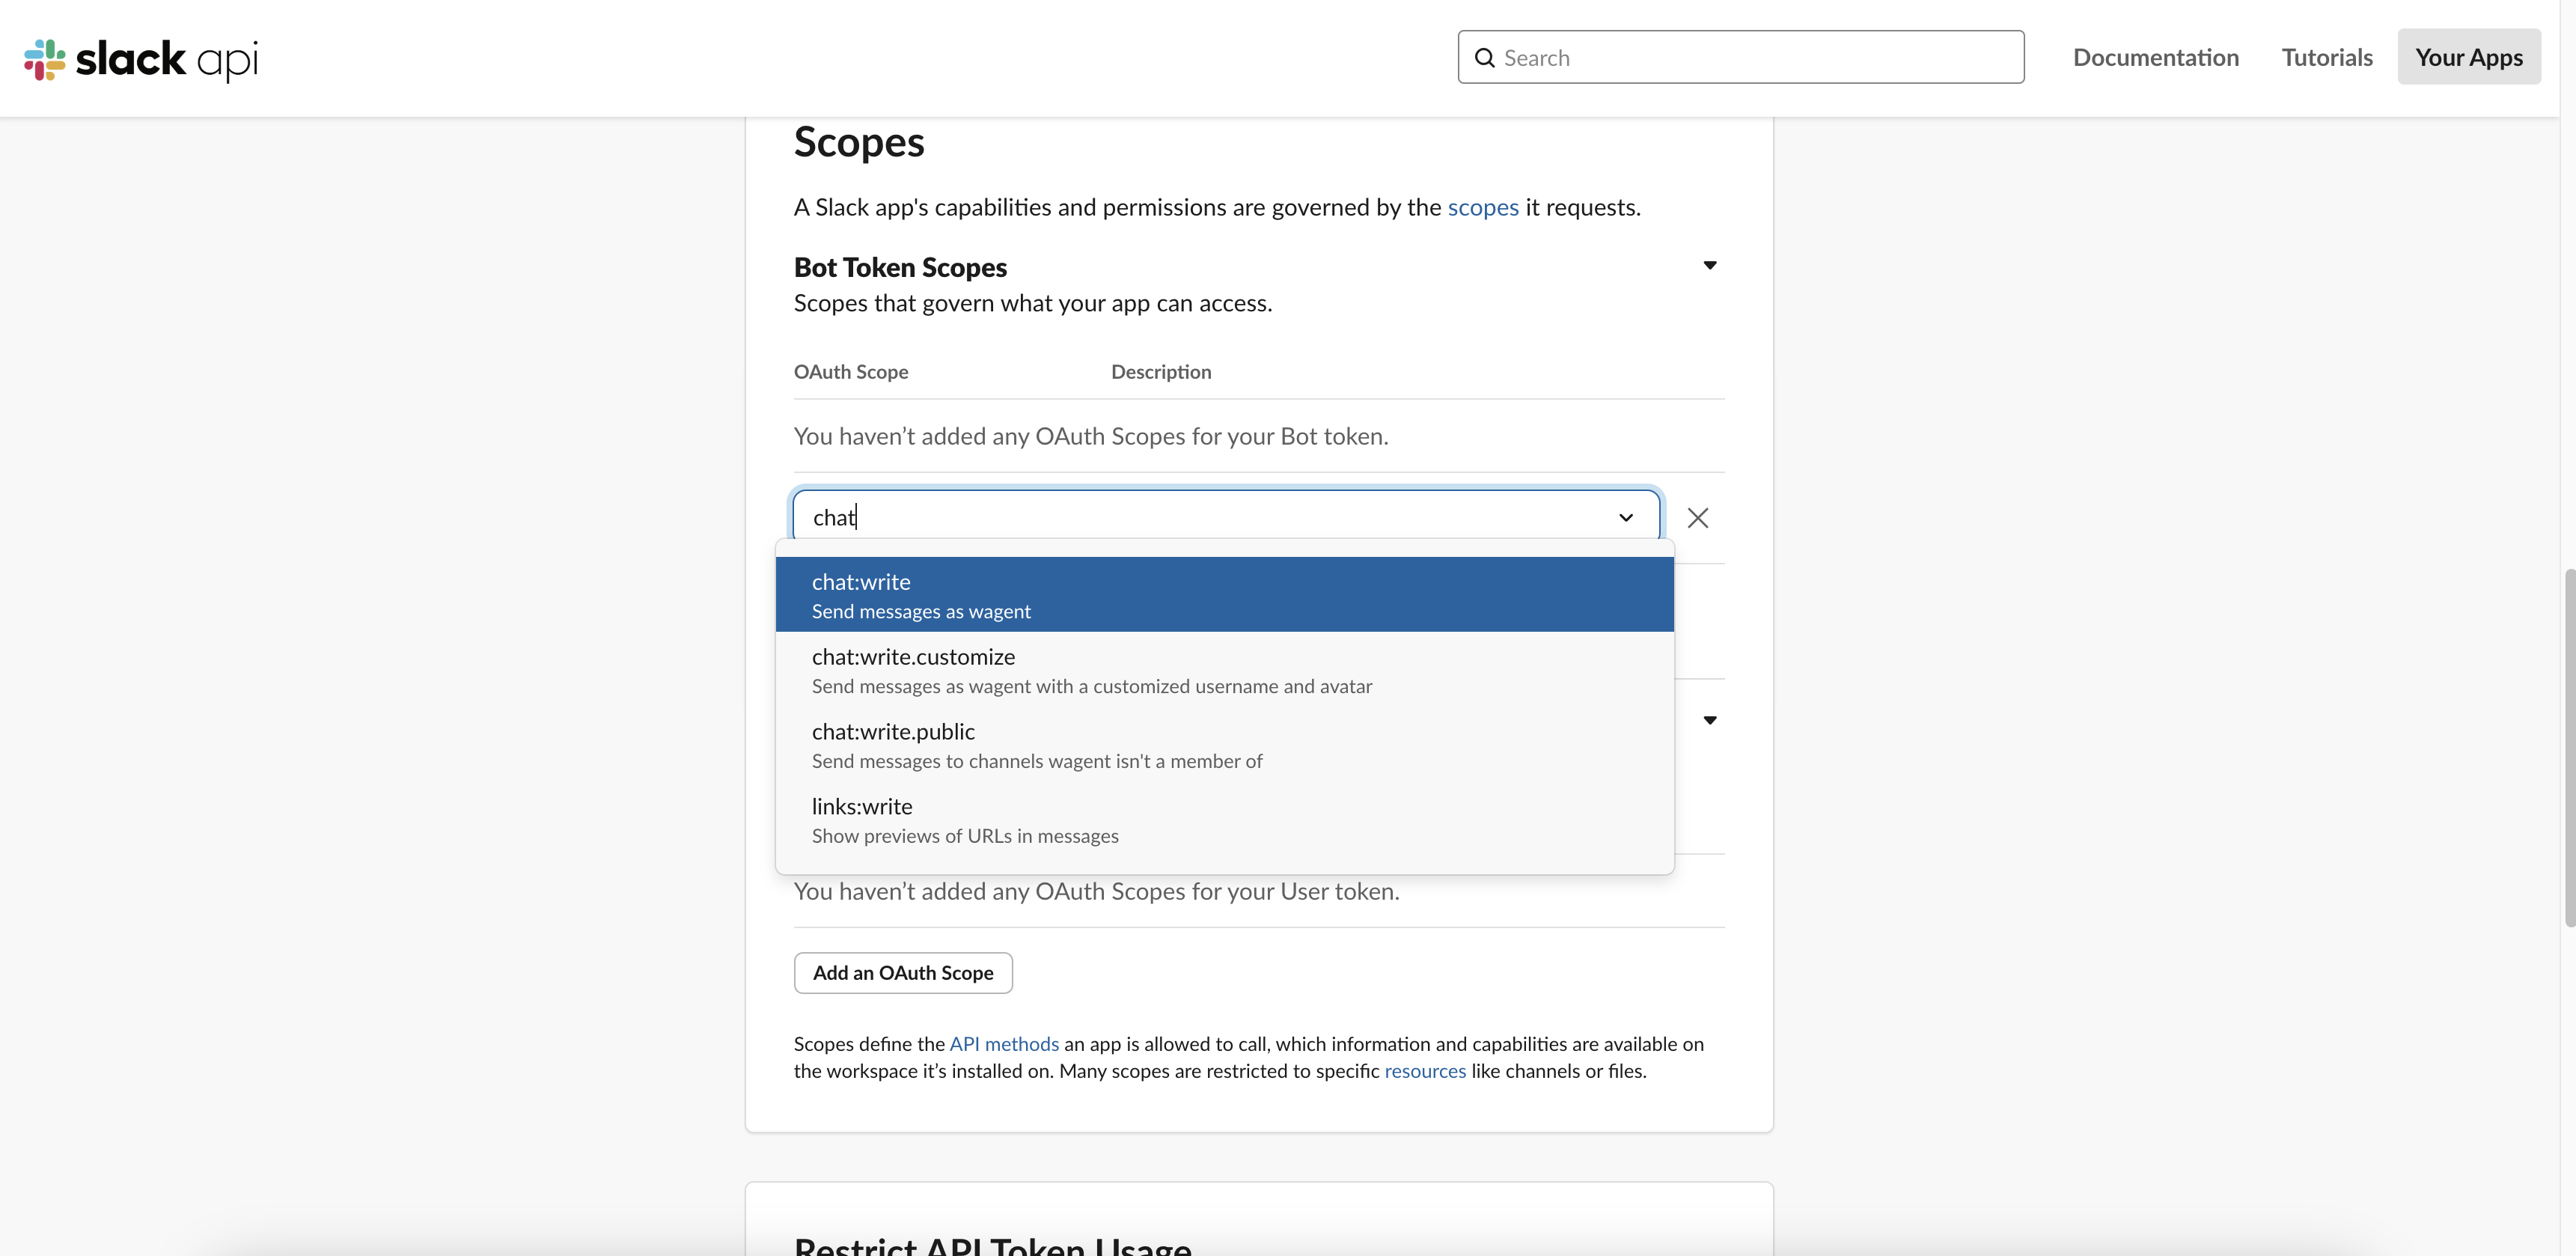Remove scope row with X icon

coord(1697,518)
